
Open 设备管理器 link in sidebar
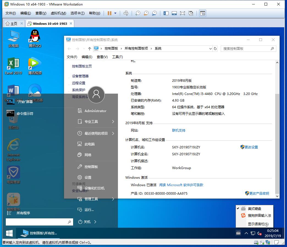click(x=80, y=76)
